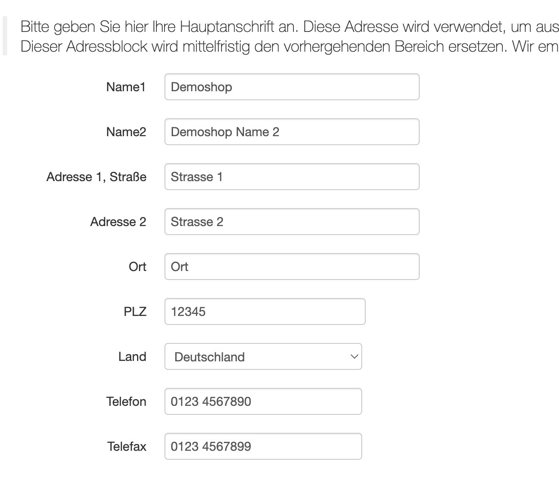Click the chevron arrow of the Land select
Screen dimensions: 559x480
point(354,356)
